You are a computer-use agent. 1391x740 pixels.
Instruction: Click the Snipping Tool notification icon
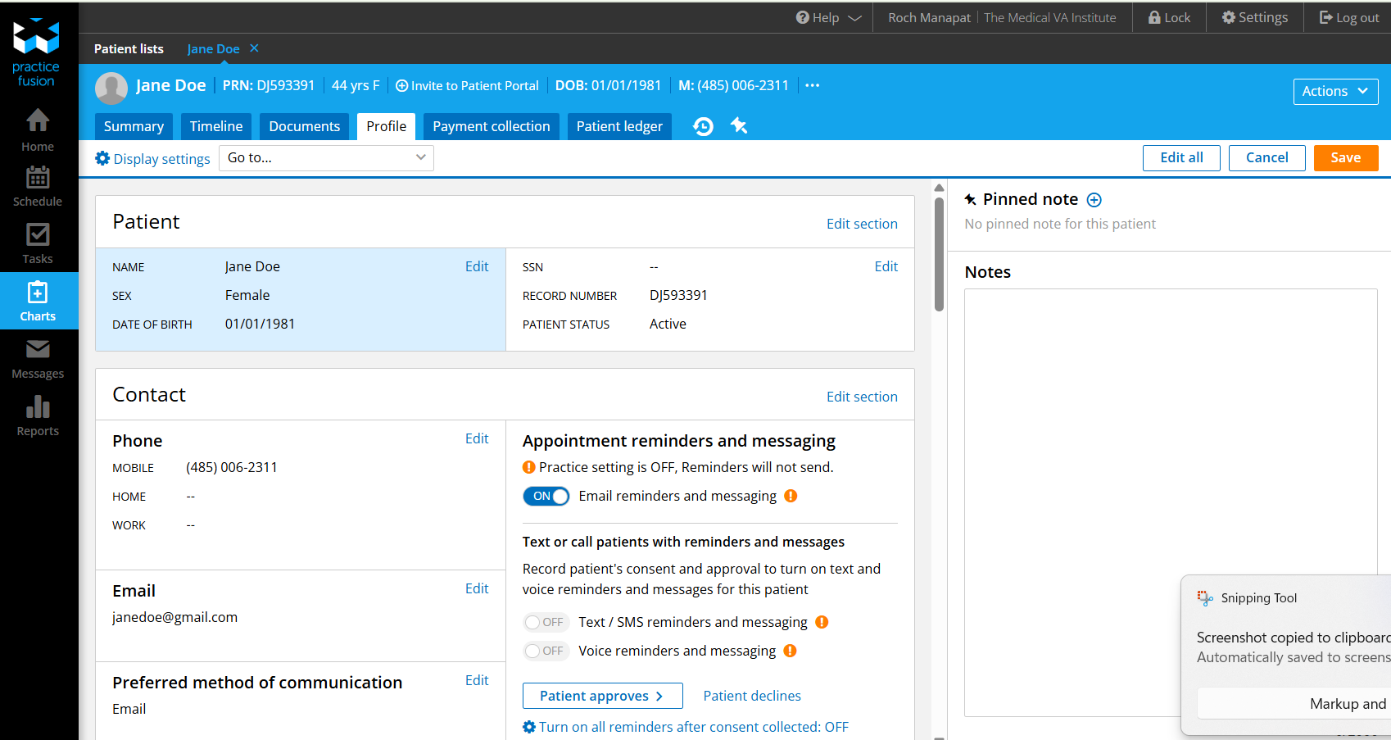point(1205,598)
